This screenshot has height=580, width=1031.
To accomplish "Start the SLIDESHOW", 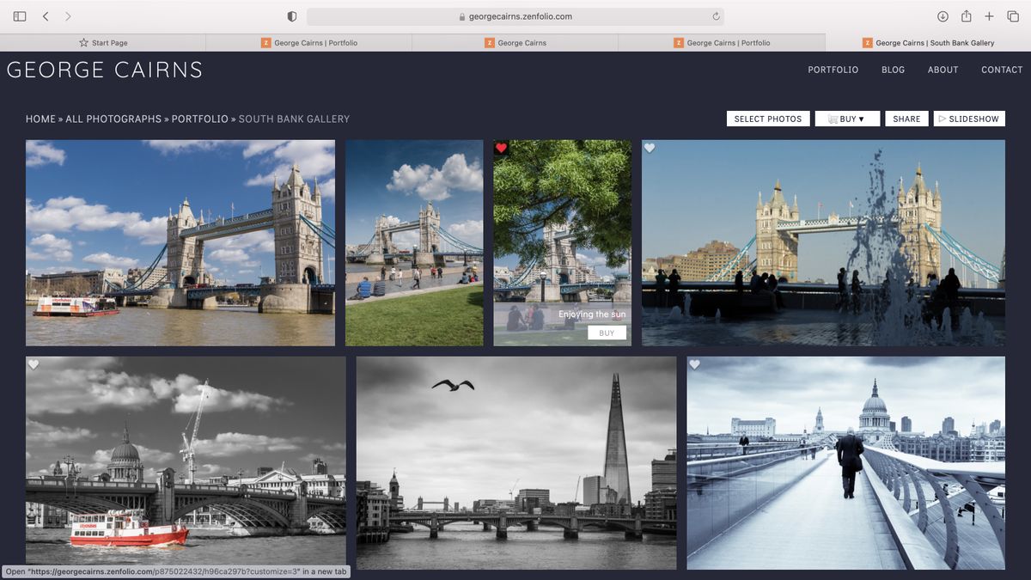I will pos(969,119).
